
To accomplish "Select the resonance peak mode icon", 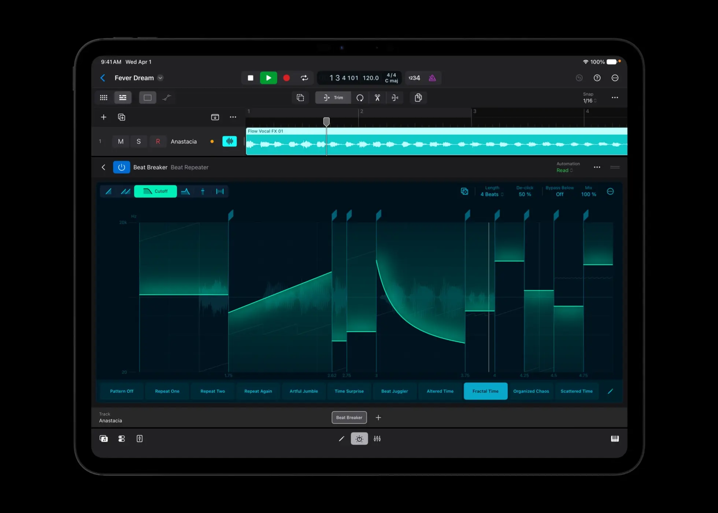I will (186, 191).
